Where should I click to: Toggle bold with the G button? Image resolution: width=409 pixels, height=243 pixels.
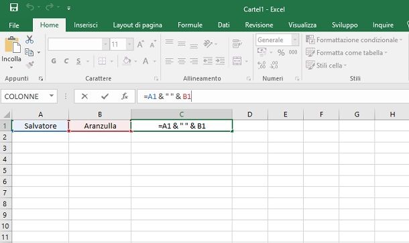click(54, 61)
